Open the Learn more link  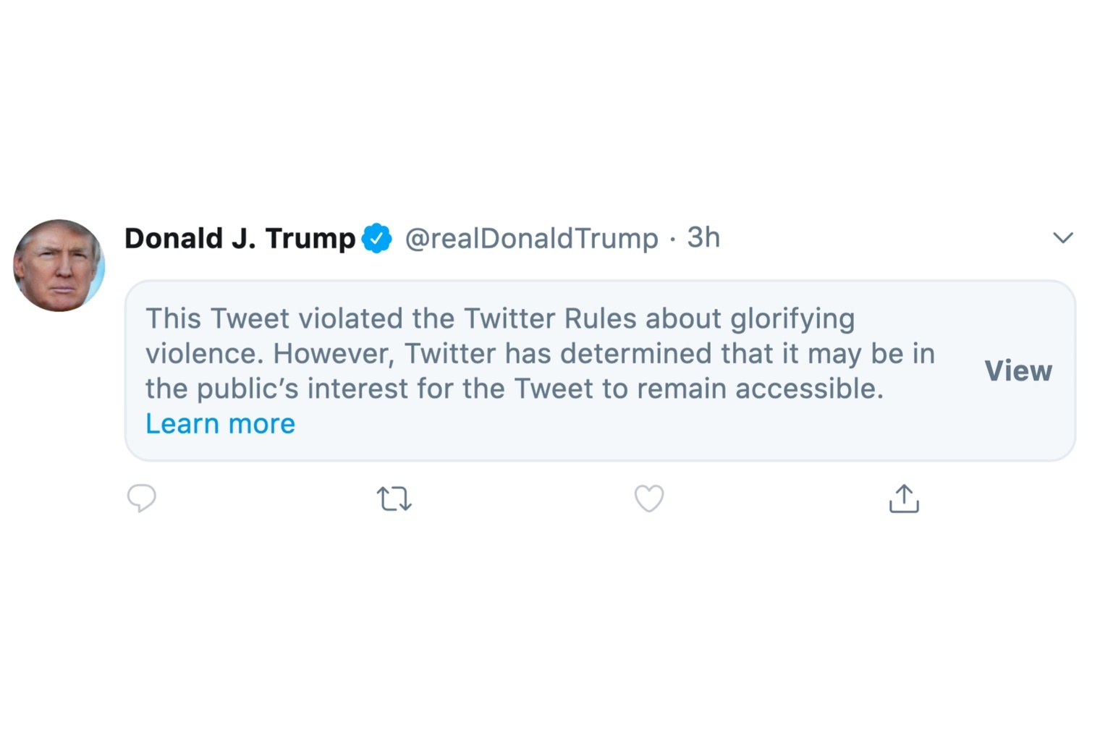220,423
